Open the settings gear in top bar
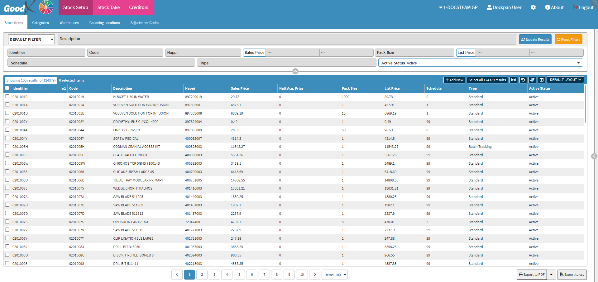The height and width of the screenshot is (282, 598). [x=533, y=7]
